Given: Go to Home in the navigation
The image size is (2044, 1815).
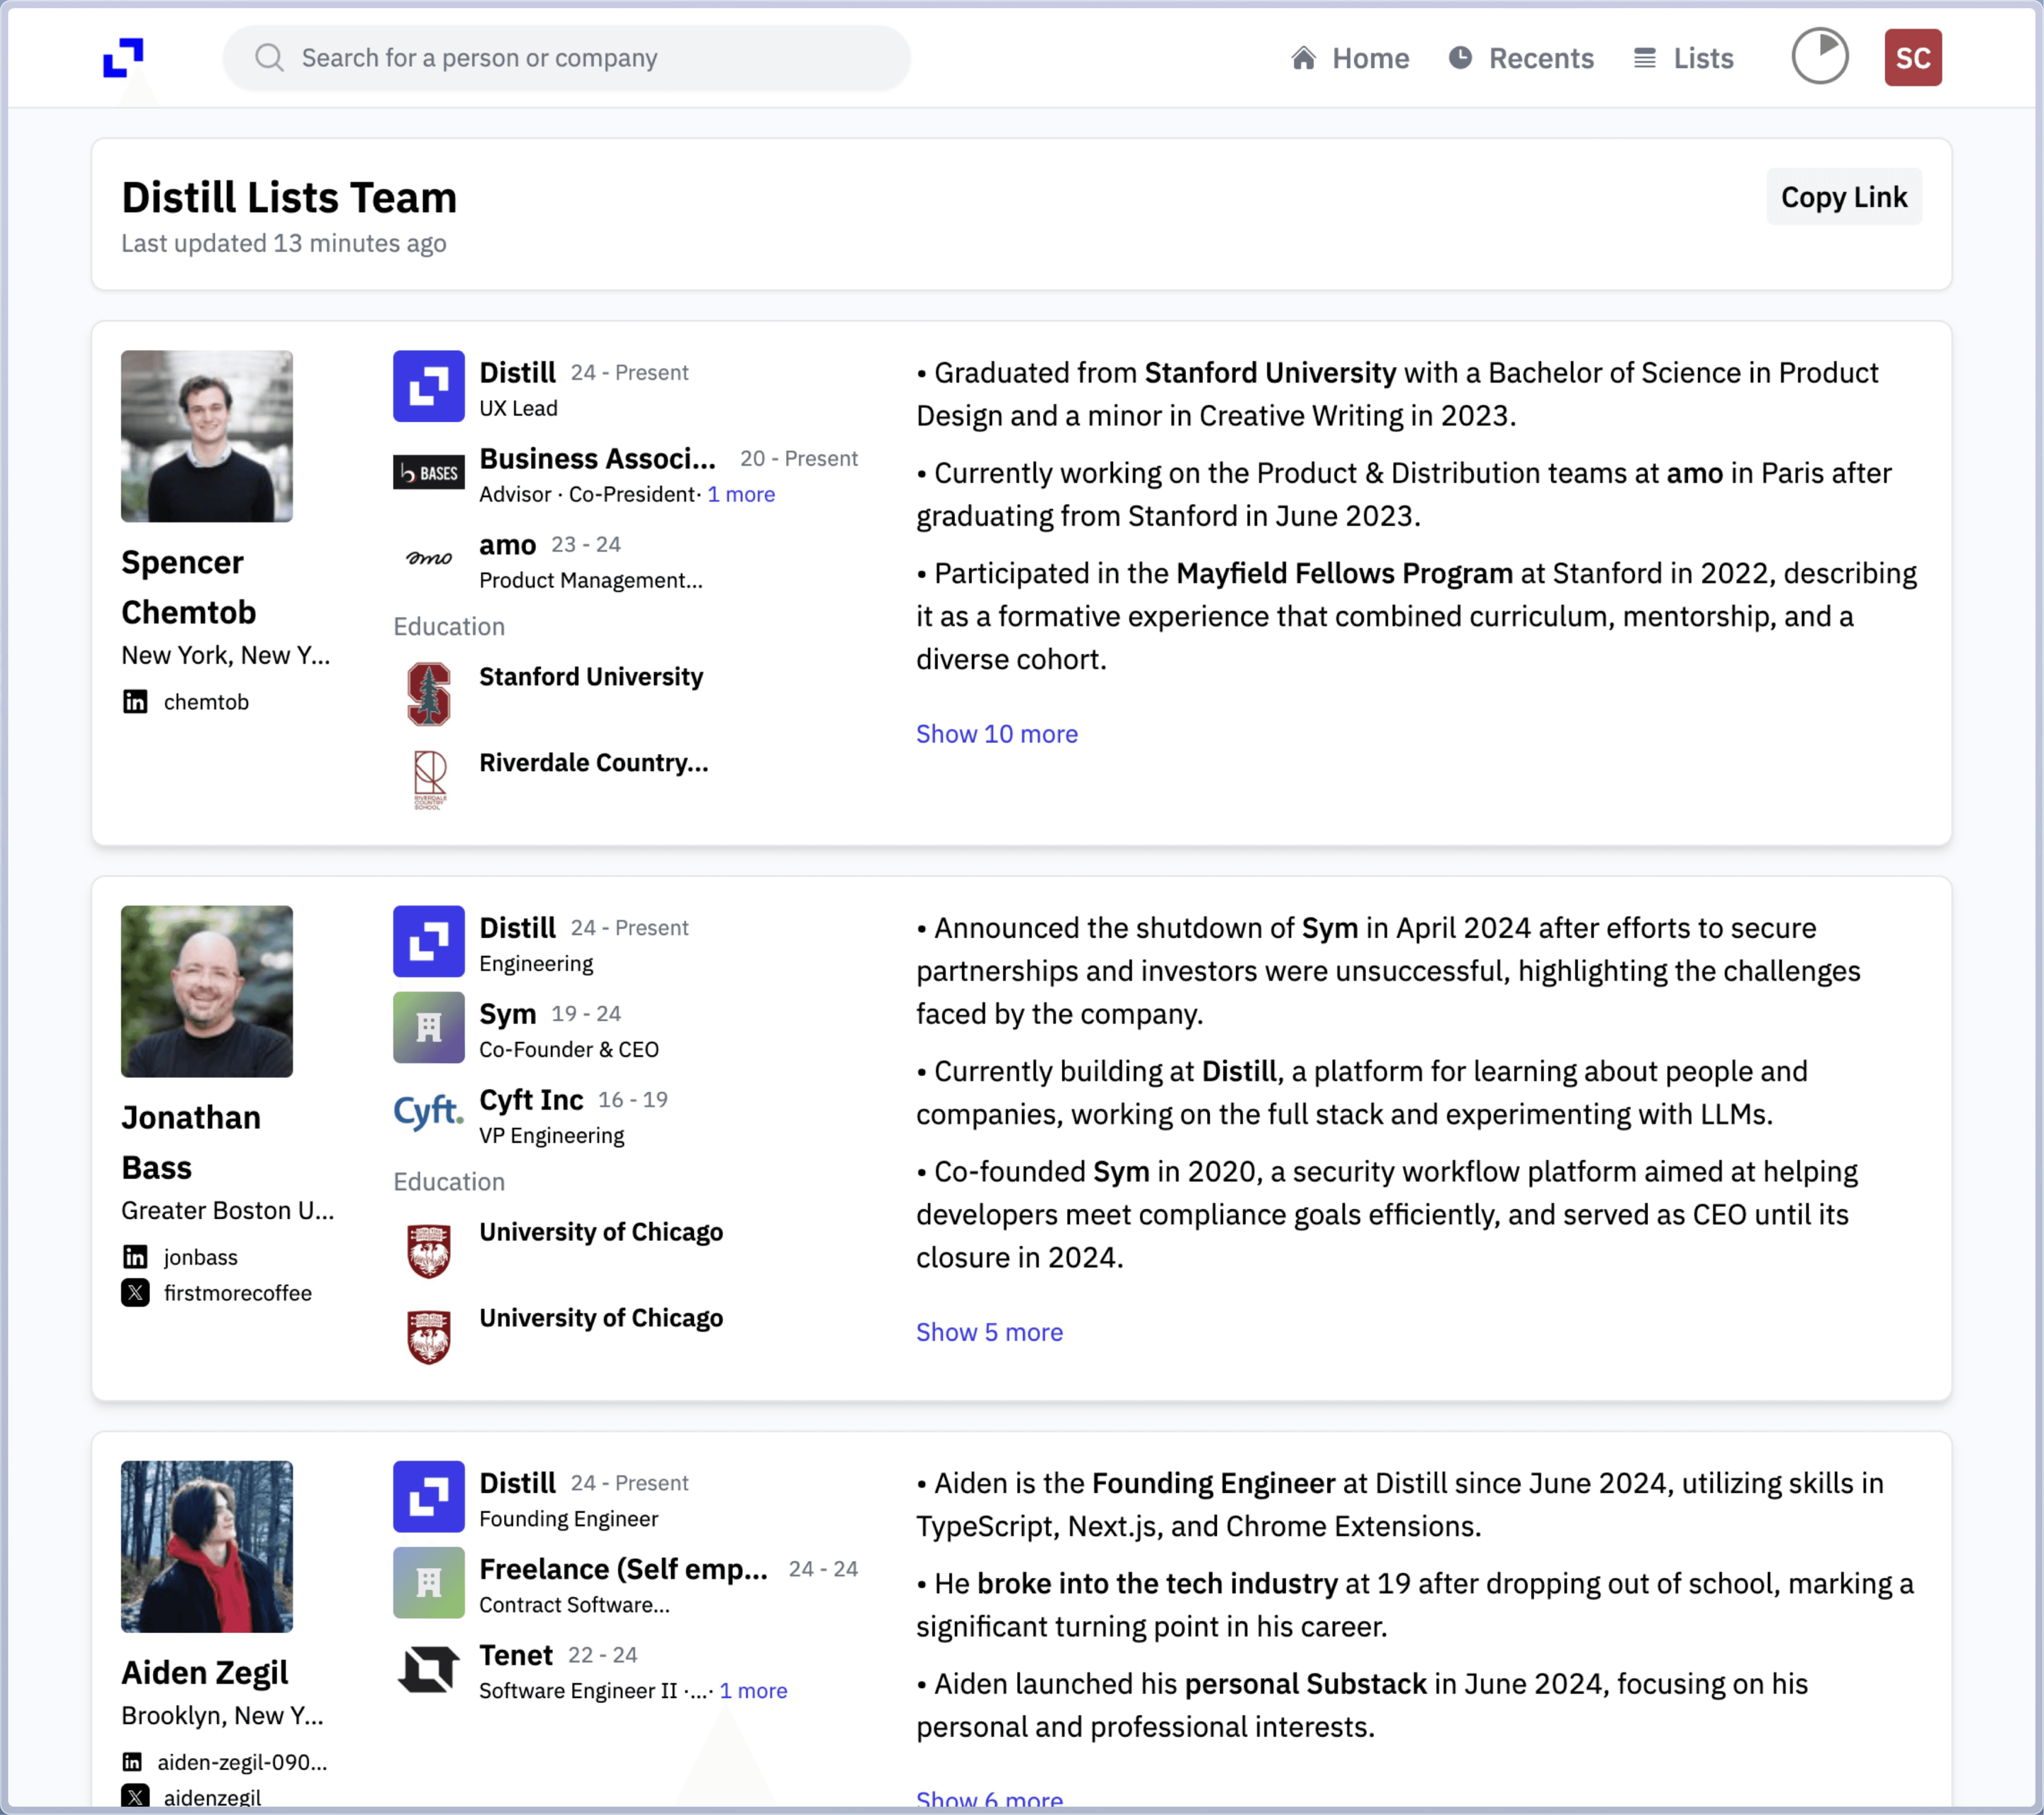Looking at the screenshot, I should 1350,58.
